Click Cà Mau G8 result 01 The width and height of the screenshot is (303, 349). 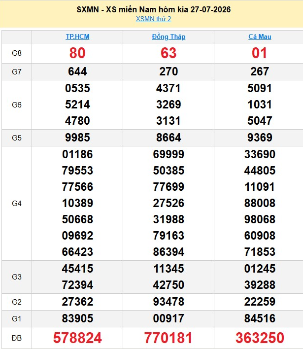coord(259,53)
